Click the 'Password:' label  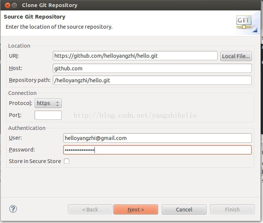[22, 150]
